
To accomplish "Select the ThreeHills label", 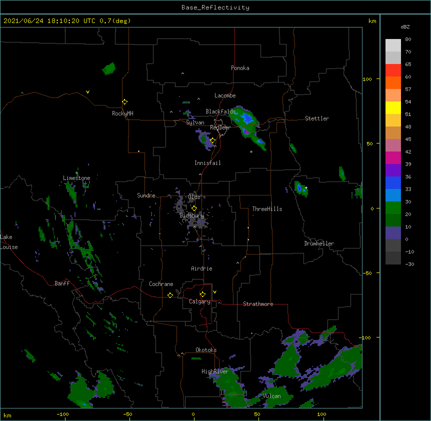I will [267, 209].
